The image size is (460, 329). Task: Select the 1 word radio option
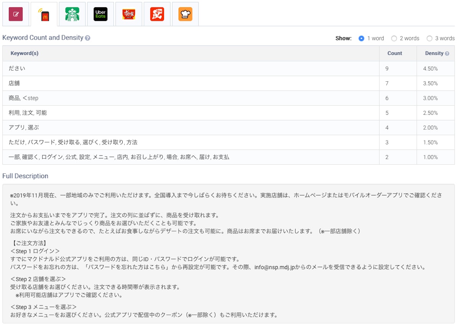(361, 38)
